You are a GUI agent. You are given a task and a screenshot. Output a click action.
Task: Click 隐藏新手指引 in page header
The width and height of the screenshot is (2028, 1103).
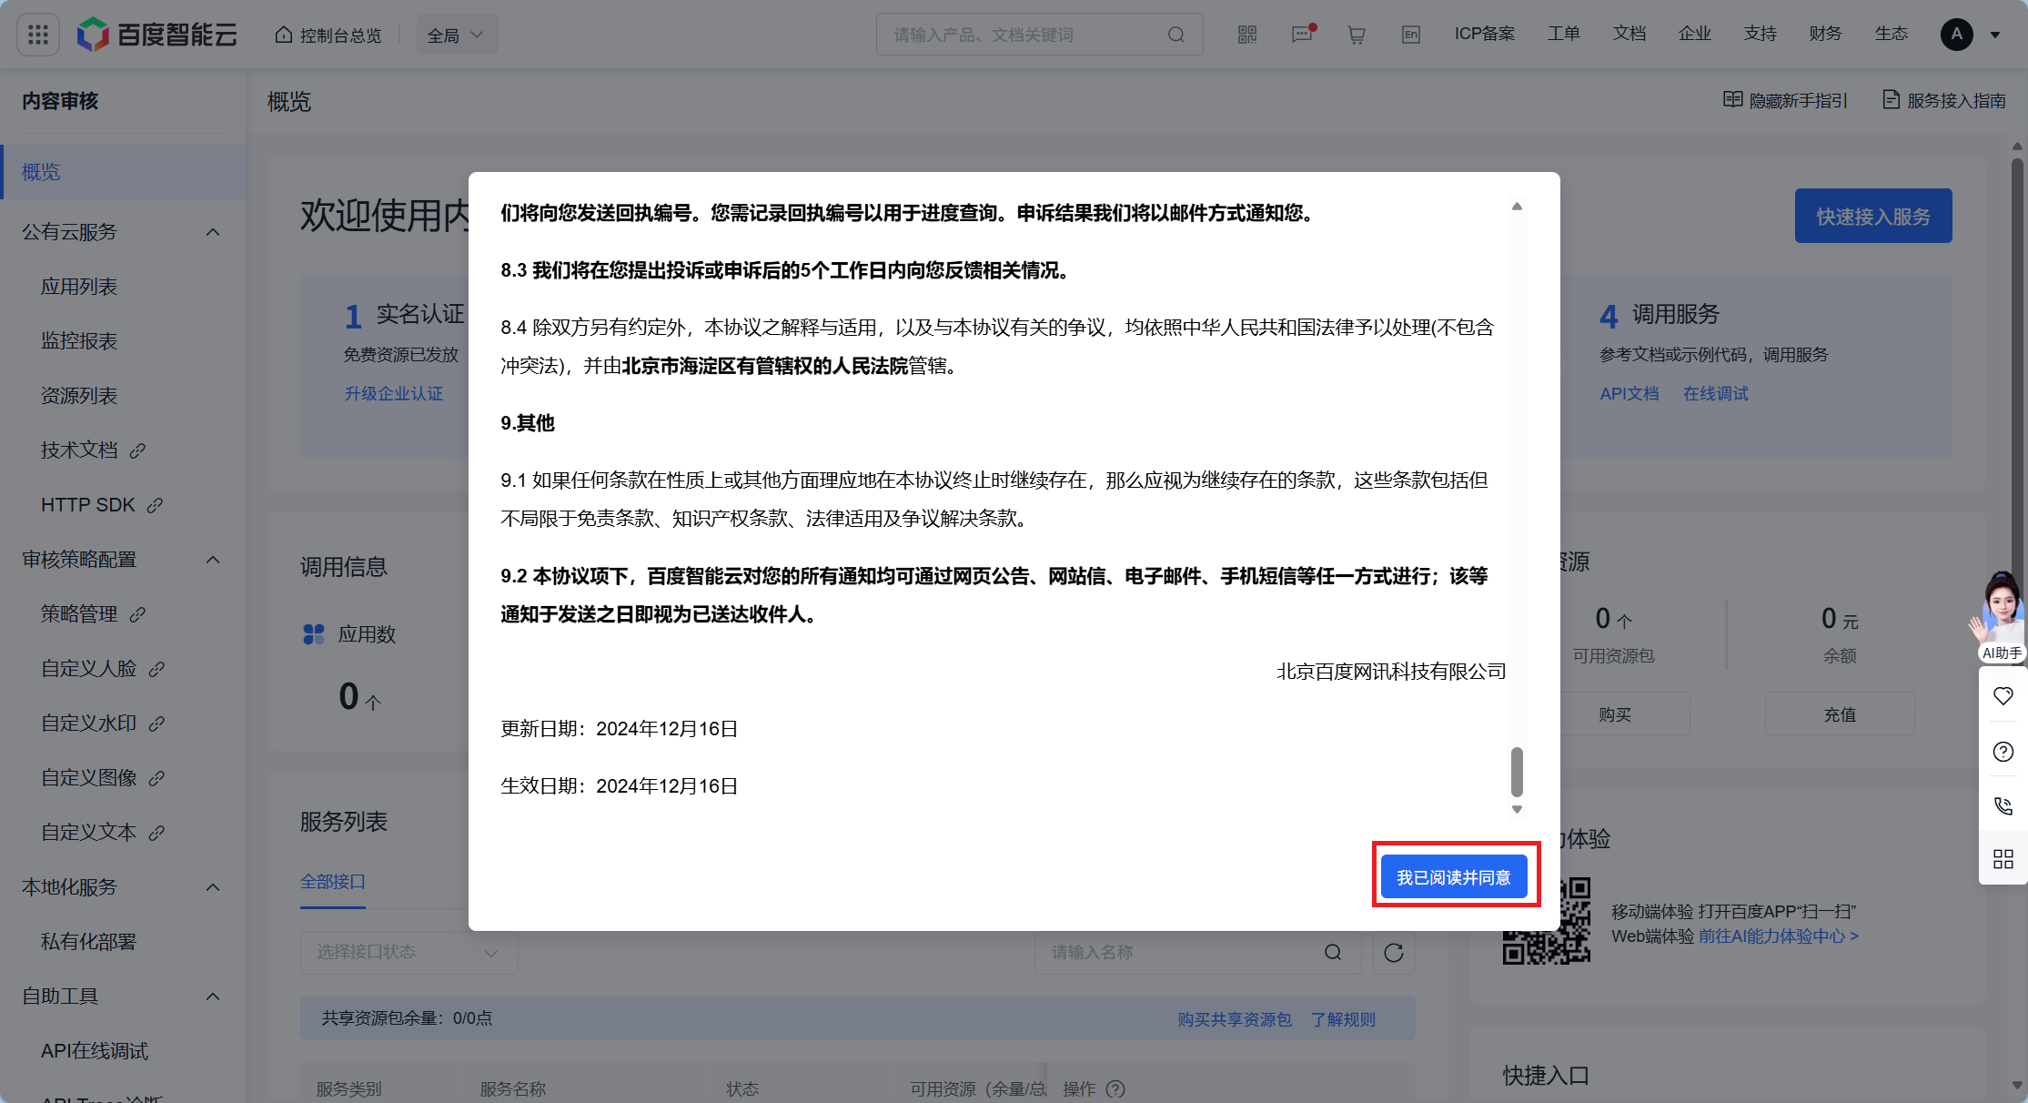(x=1786, y=100)
